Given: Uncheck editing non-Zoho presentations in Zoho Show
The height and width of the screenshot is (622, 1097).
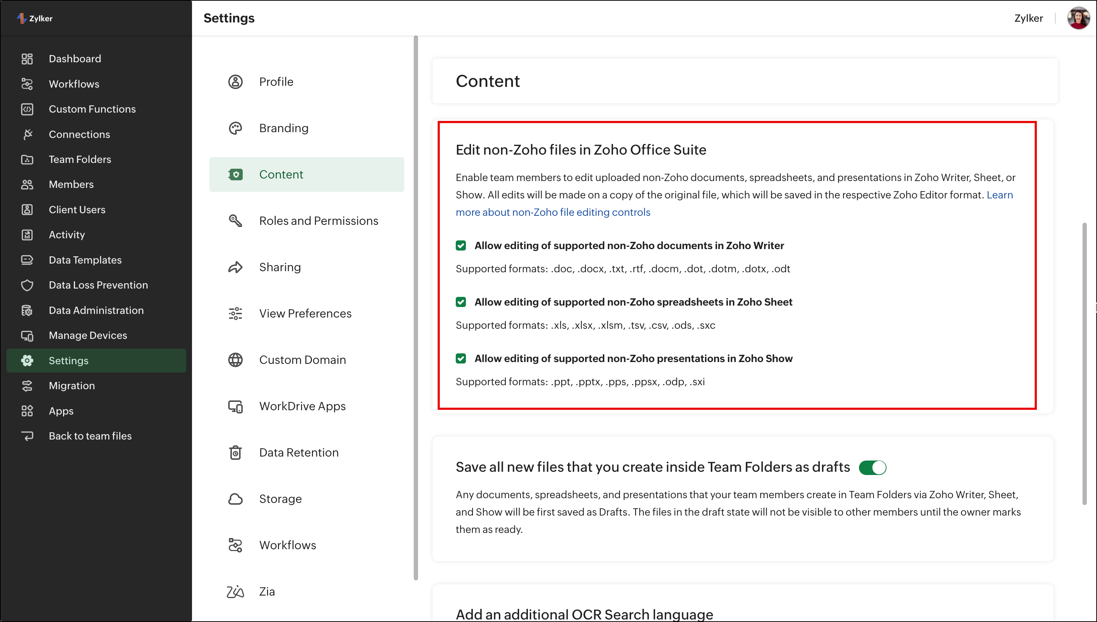Looking at the screenshot, I should click(461, 358).
